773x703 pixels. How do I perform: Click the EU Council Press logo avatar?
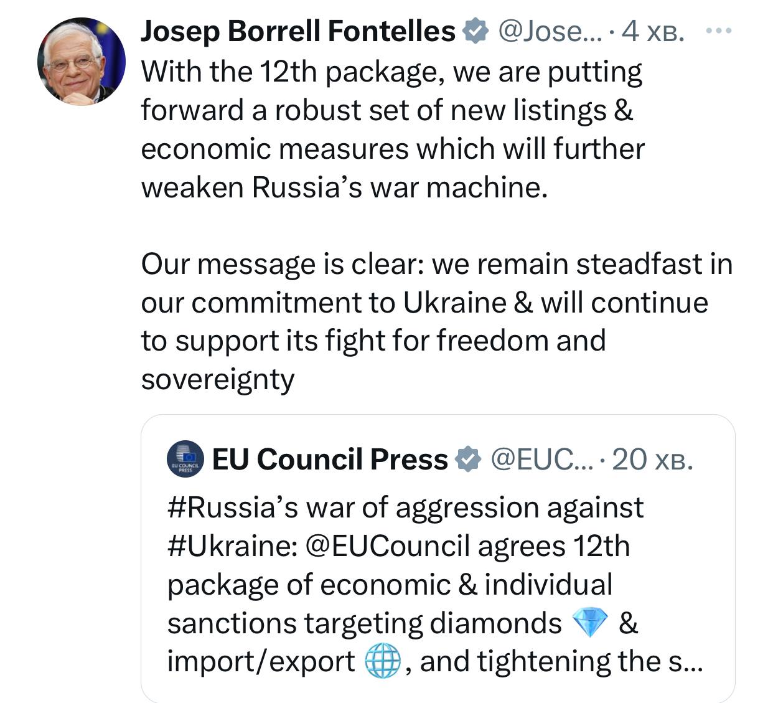pyautogui.click(x=185, y=460)
